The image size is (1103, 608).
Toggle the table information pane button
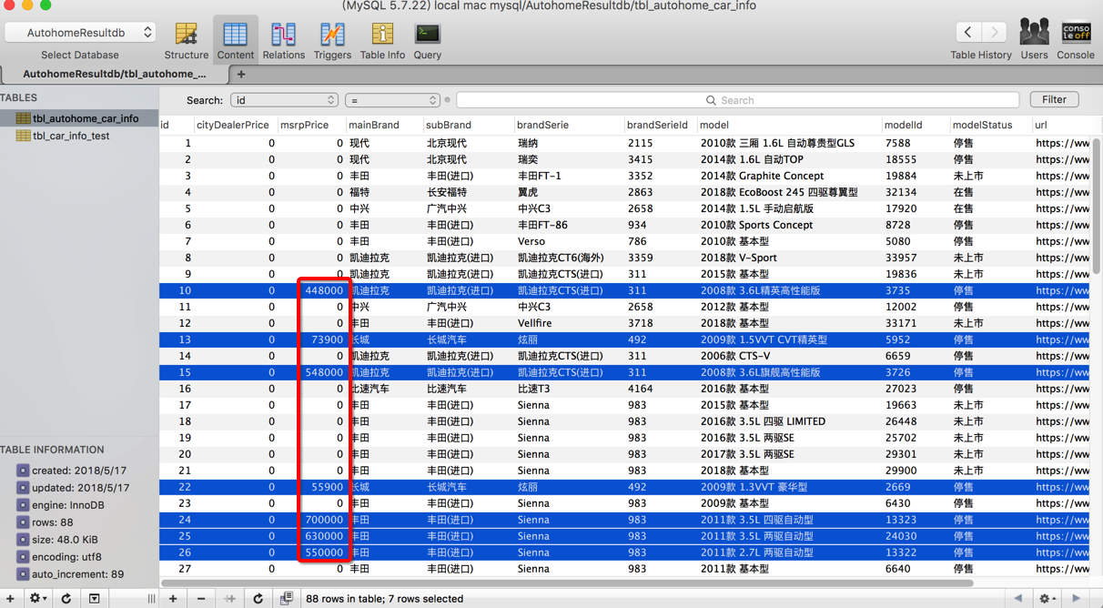94,598
